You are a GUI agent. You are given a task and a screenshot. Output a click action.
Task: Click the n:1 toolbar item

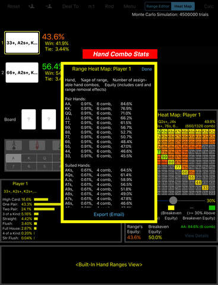tap(91, 7)
